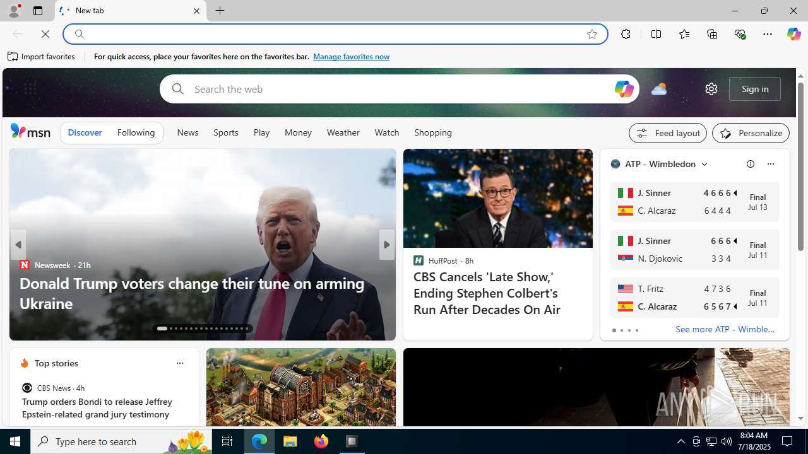Select second page dot of ATP widget
Screen dimensions: 808x454
click(x=621, y=330)
